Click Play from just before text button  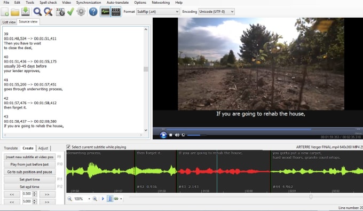(x=29, y=164)
